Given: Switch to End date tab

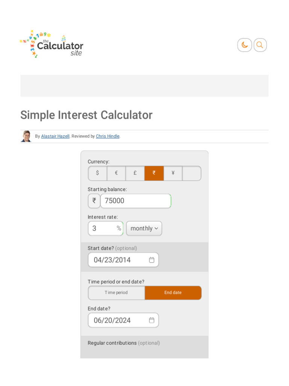Looking at the screenshot, I should tap(173, 293).
